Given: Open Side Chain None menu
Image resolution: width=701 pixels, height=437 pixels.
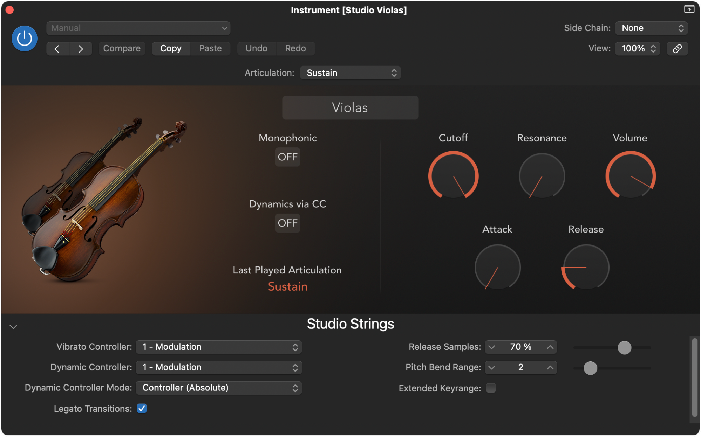Looking at the screenshot, I should (x=652, y=28).
